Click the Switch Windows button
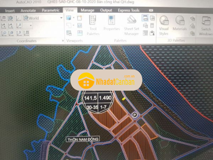Viewport: 213px width, 160px height. 205,26
